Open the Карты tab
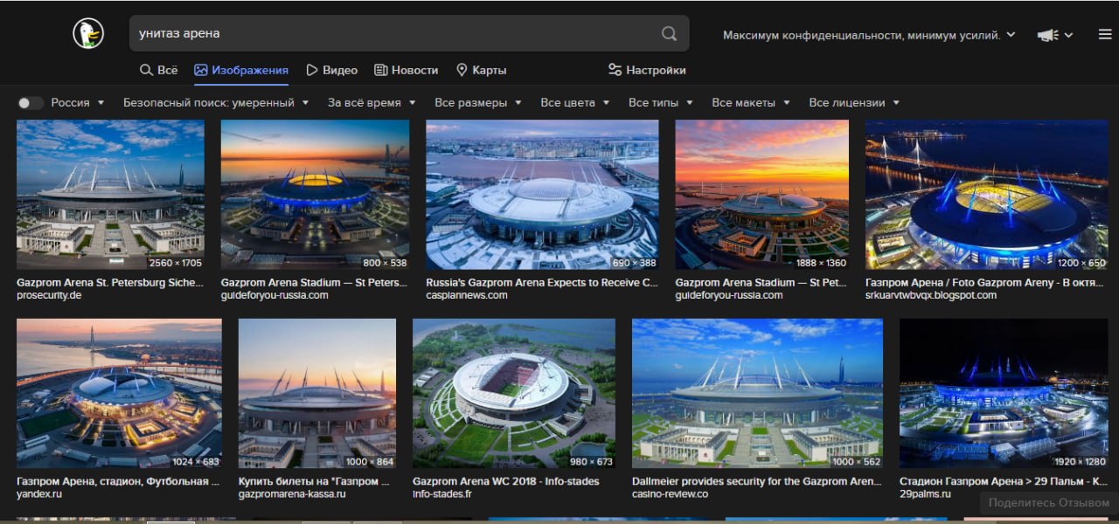Viewport: 1119px width, 524px height. [481, 70]
